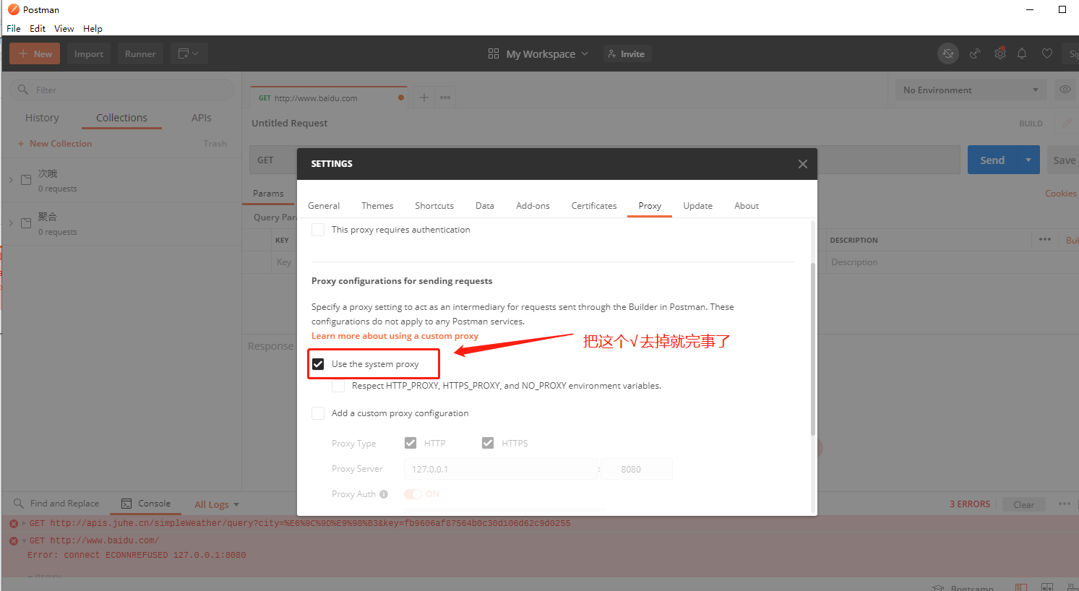Click the New Collection link
Viewport: 1079px width, 591px height.
pos(55,144)
